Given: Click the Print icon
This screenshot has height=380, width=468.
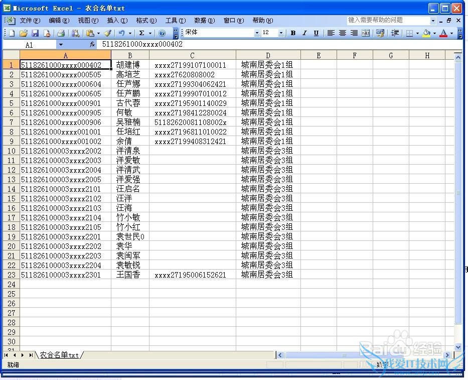Looking at the screenshot, I should pyautogui.click(x=61, y=33).
